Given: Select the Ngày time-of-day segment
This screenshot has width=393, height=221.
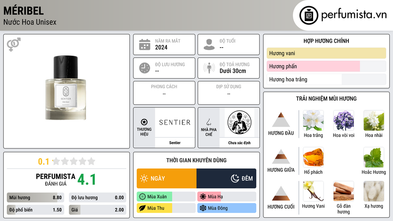Looking at the screenshot, I should click(x=167, y=178).
